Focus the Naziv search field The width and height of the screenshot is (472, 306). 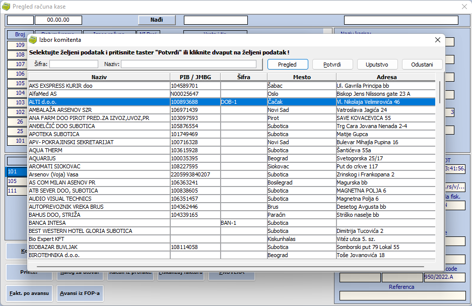188,64
